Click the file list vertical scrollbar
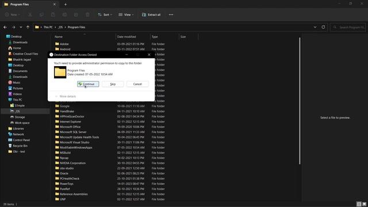368x207 pixels. click(300, 101)
